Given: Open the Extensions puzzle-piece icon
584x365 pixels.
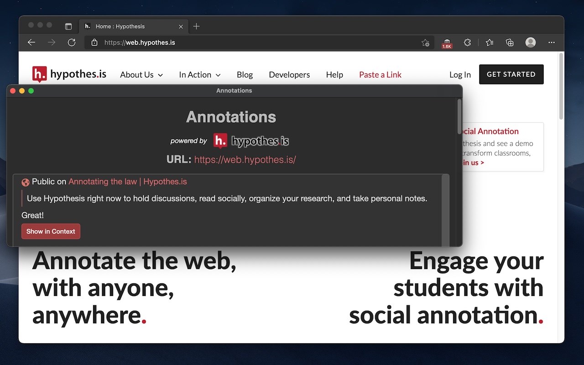Looking at the screenshot, I should click(x=467, y=42).
